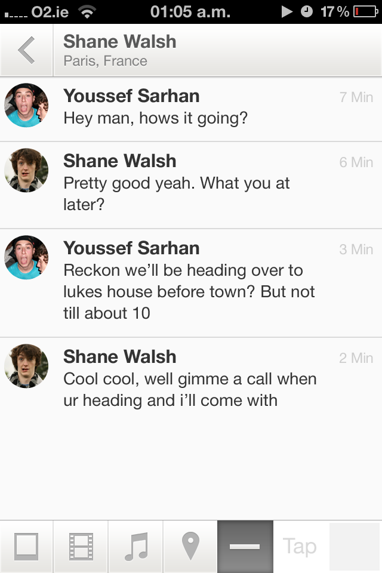
Task: Tap the Wi-Fi icon in status bar
Action: [87, 11]
